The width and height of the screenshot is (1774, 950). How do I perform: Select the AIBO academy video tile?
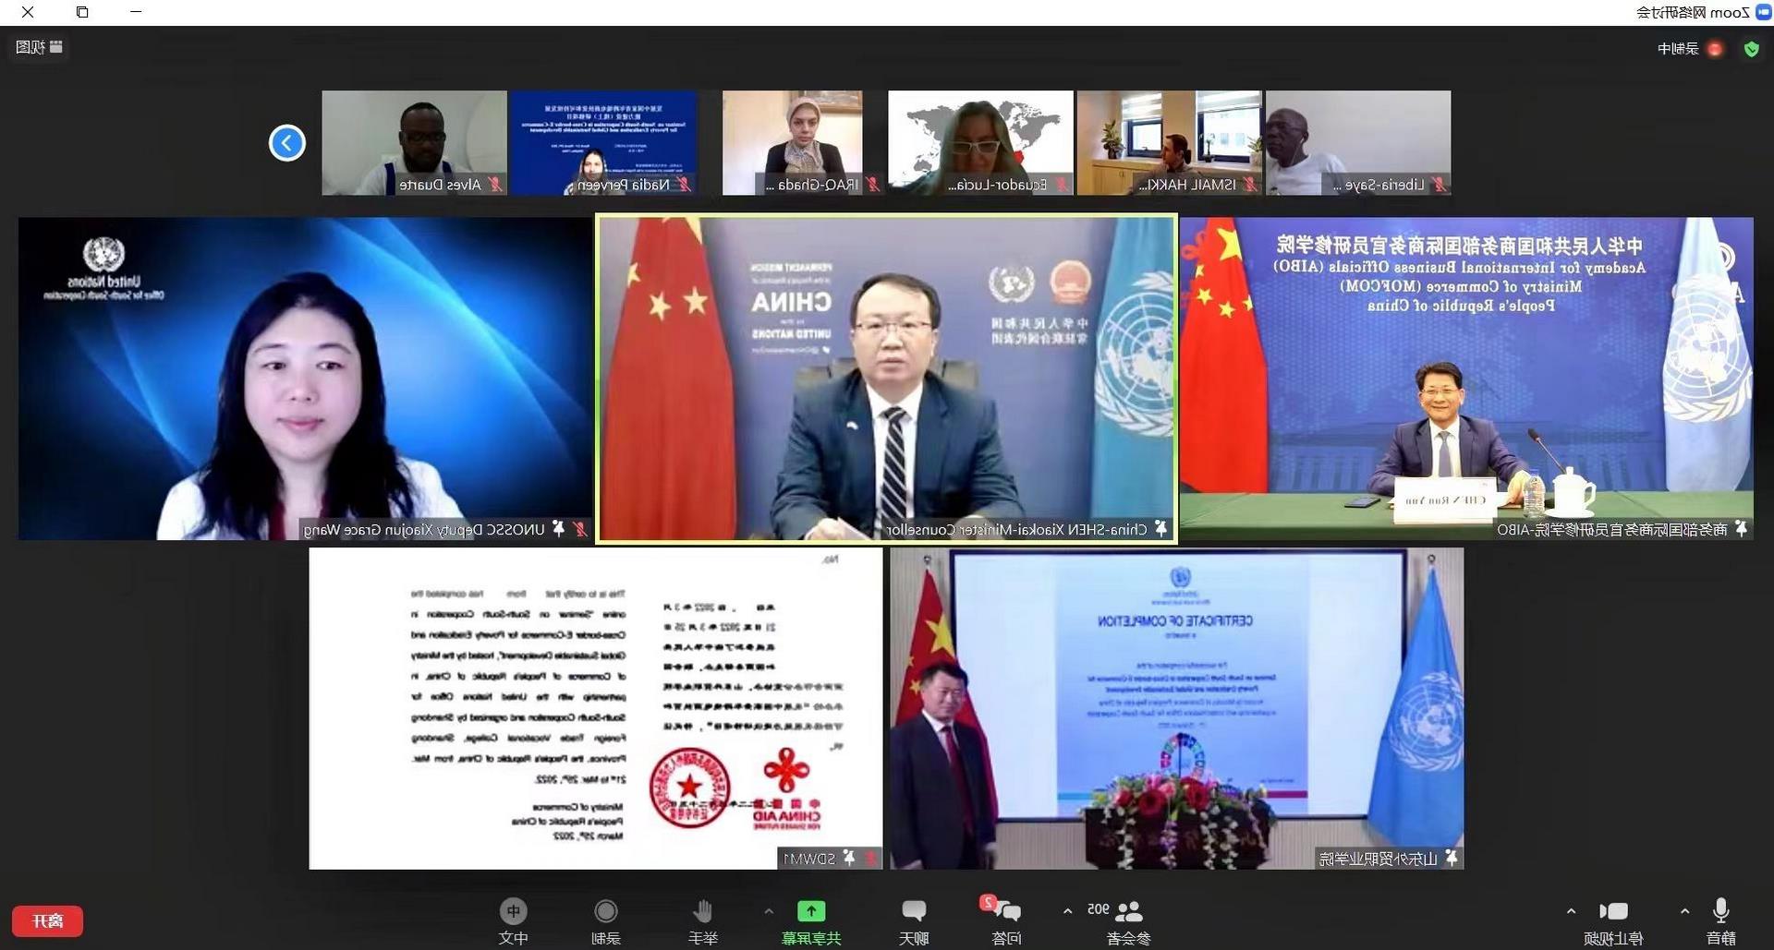coord(1466,379)
